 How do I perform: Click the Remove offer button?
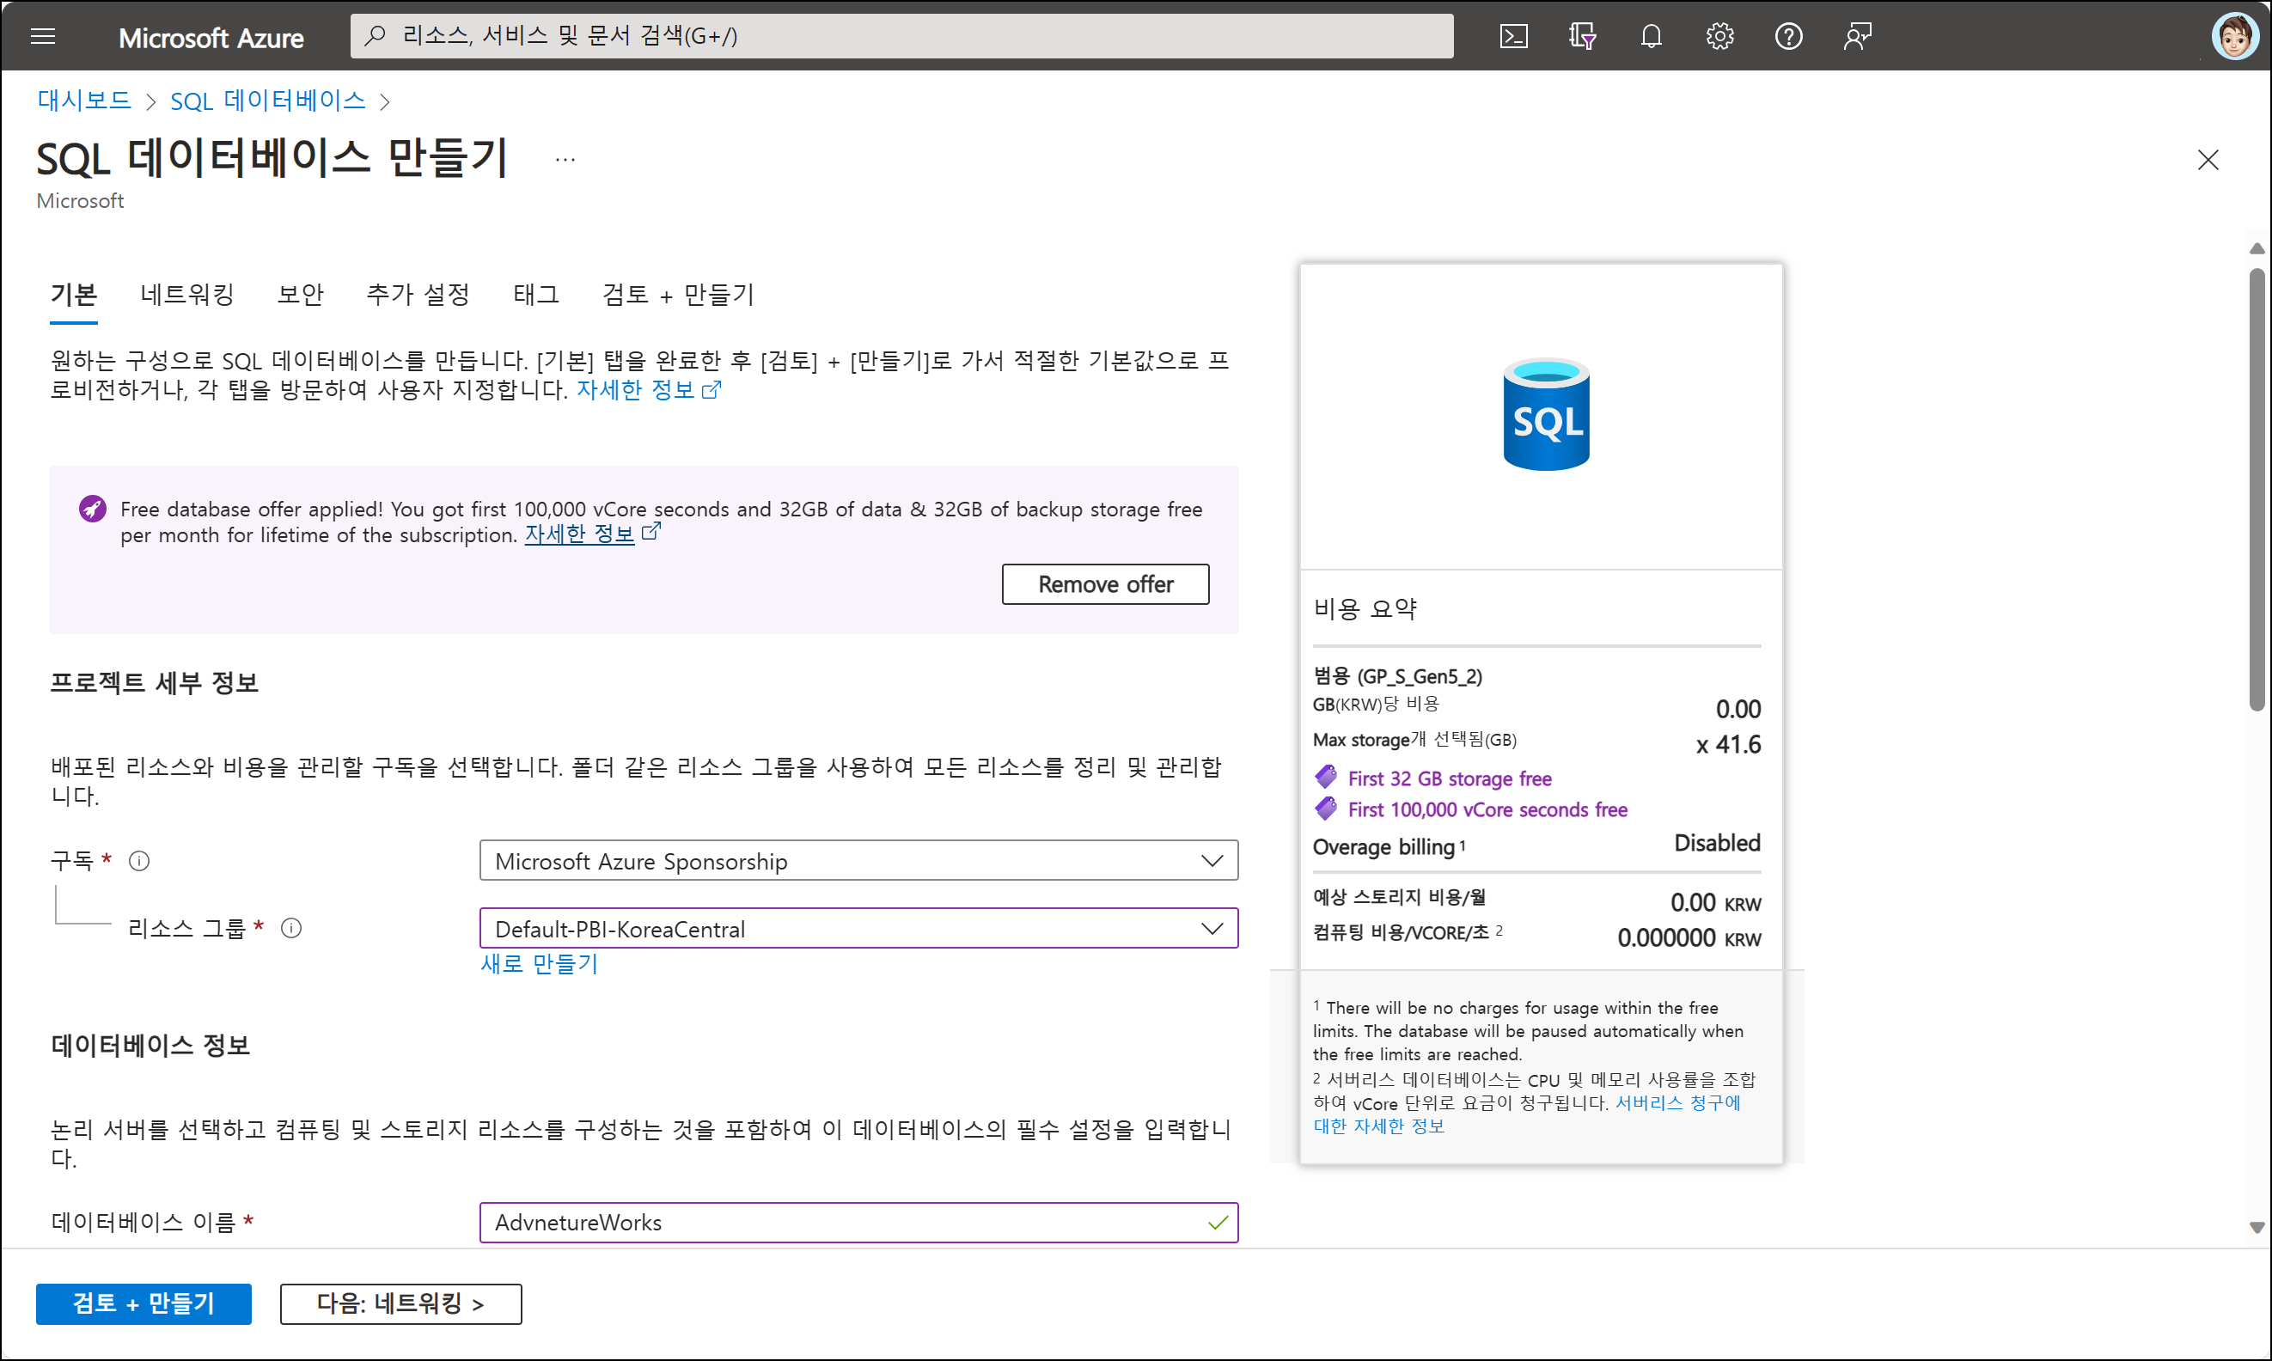1104,584
